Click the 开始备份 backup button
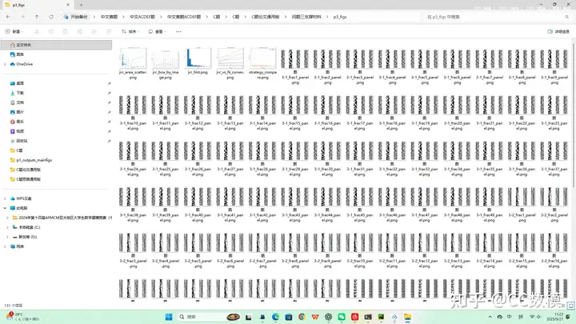Screen dimensions: 576x324 click(x=77, y=17)
